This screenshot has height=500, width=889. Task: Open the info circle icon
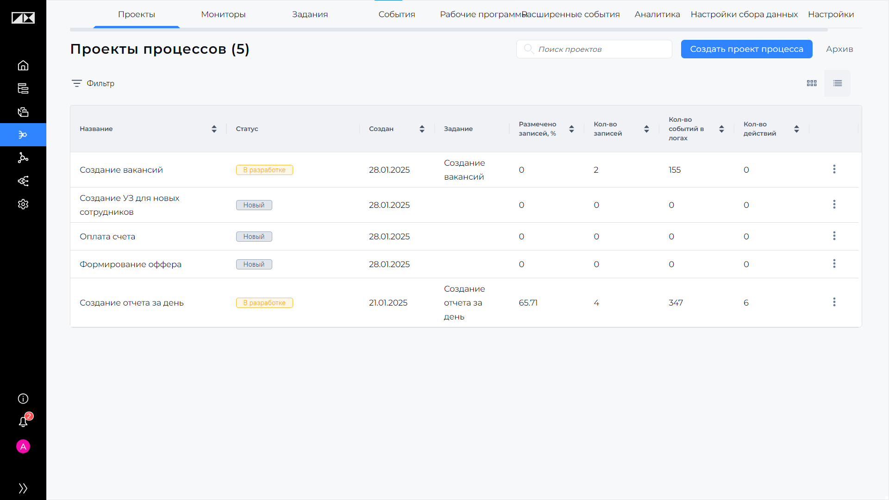click(x=23, y=399)
